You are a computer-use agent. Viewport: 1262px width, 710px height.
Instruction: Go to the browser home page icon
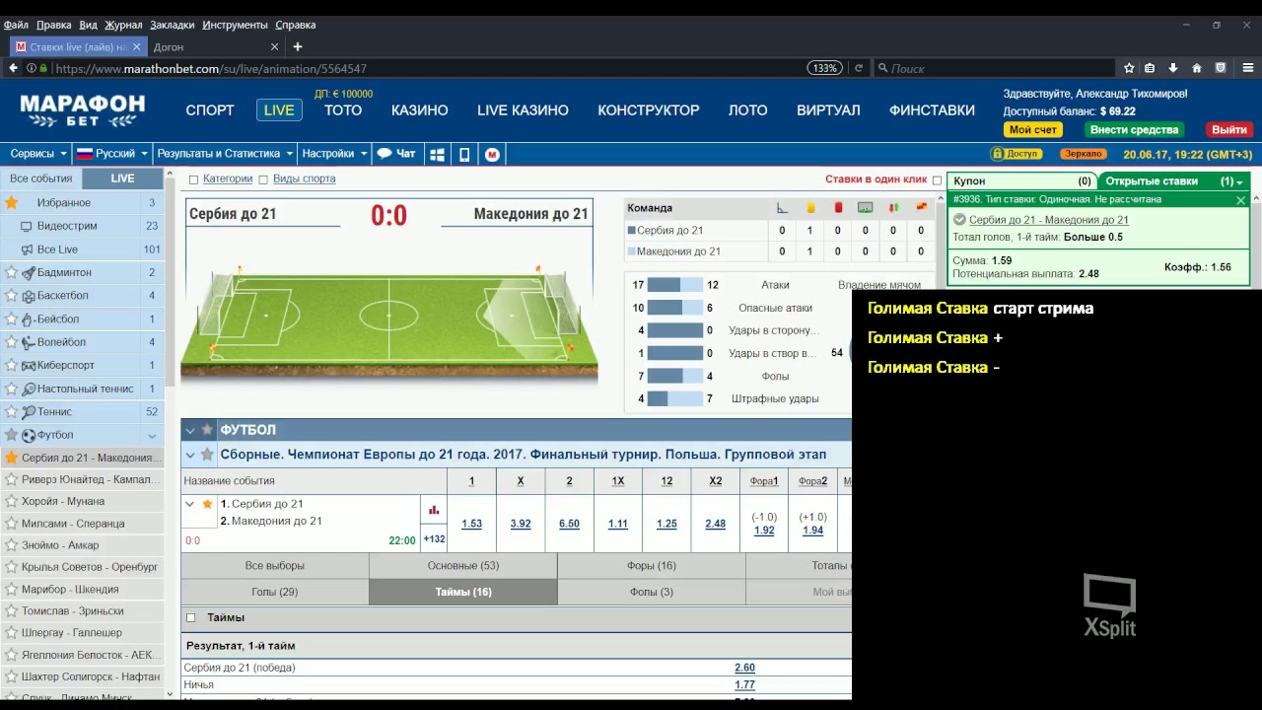click(x=1197, y=68)
